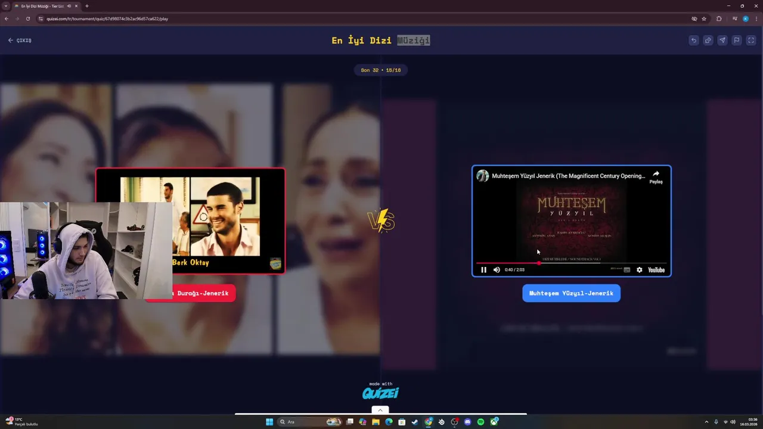Click ÇIKIŞ to exit the quiz
The image size is (763, 429).
point(20,41)
